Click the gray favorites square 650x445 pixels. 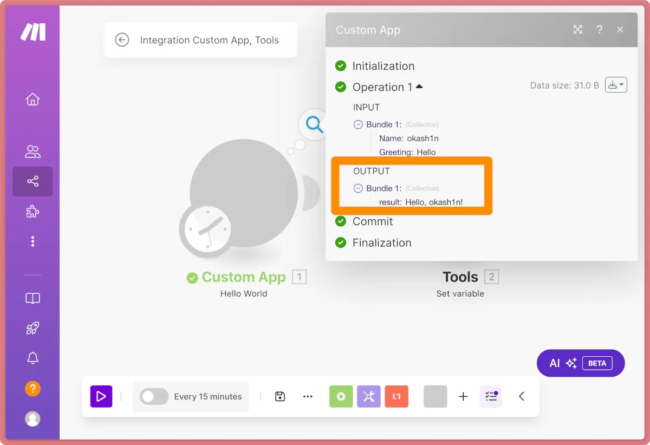(x=435, y=396)
